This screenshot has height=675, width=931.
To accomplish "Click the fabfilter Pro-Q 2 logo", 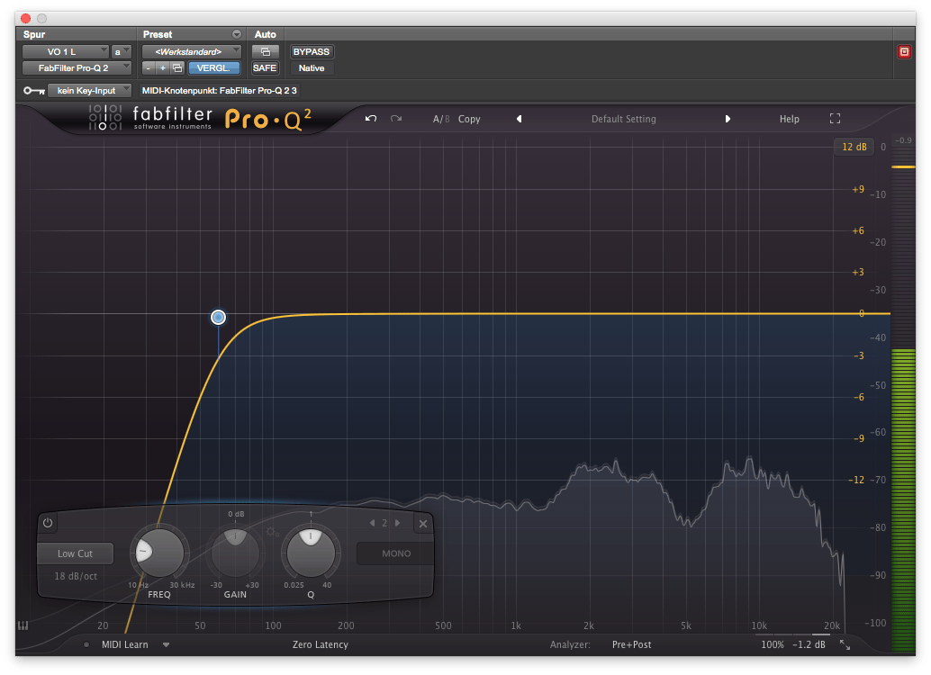I will pyautogui.click(x=200, y=118).
